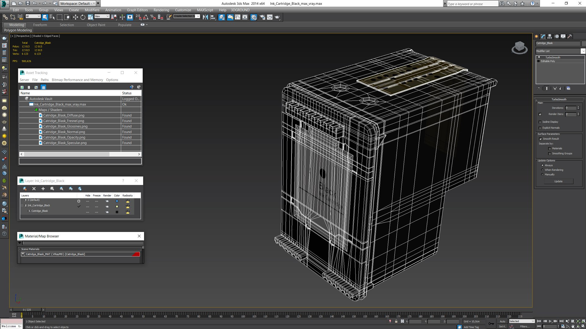Screen dimensions: 586x329
Task: Toggle the Smooth Result checkbox
Action: pyautogui.click(x=541, y=139)
